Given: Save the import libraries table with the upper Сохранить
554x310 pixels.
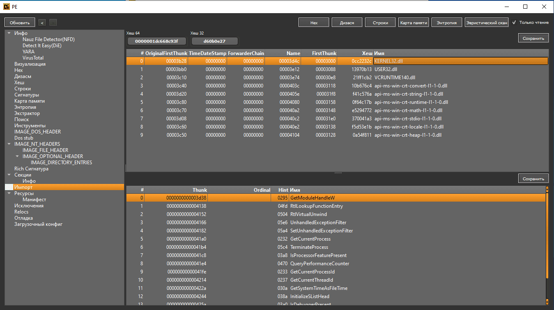Looking at the screenshot, I should point(533,38).
